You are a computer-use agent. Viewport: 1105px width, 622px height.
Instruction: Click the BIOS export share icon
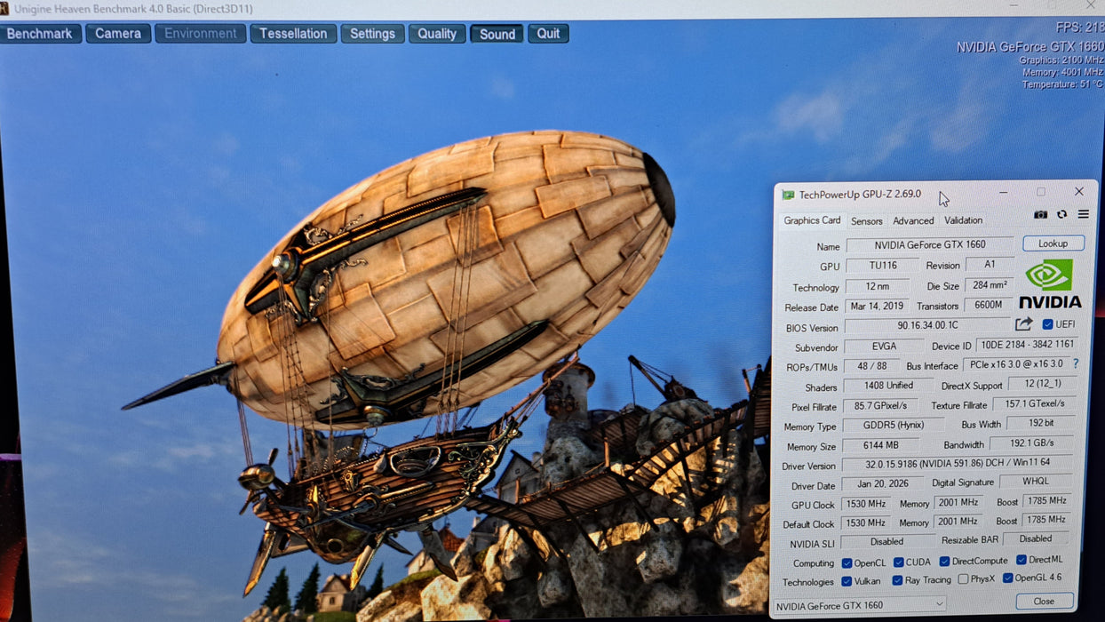click(1024, 324)
